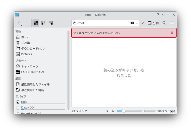Dismiss the red error message

[172, 33]
